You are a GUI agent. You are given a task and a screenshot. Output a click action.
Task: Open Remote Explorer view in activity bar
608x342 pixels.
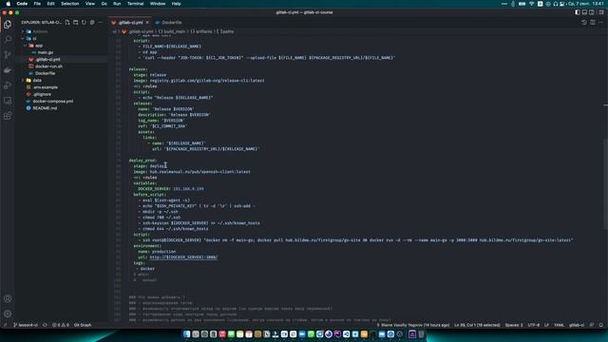pos(8,101)
